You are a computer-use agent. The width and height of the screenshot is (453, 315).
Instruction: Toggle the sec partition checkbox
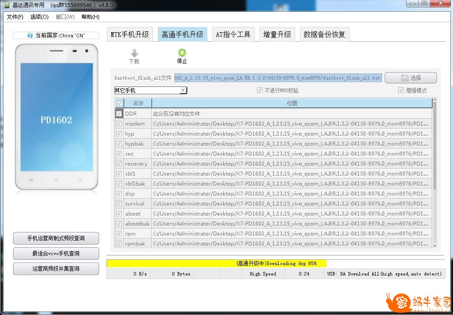(x=119, y=154)
